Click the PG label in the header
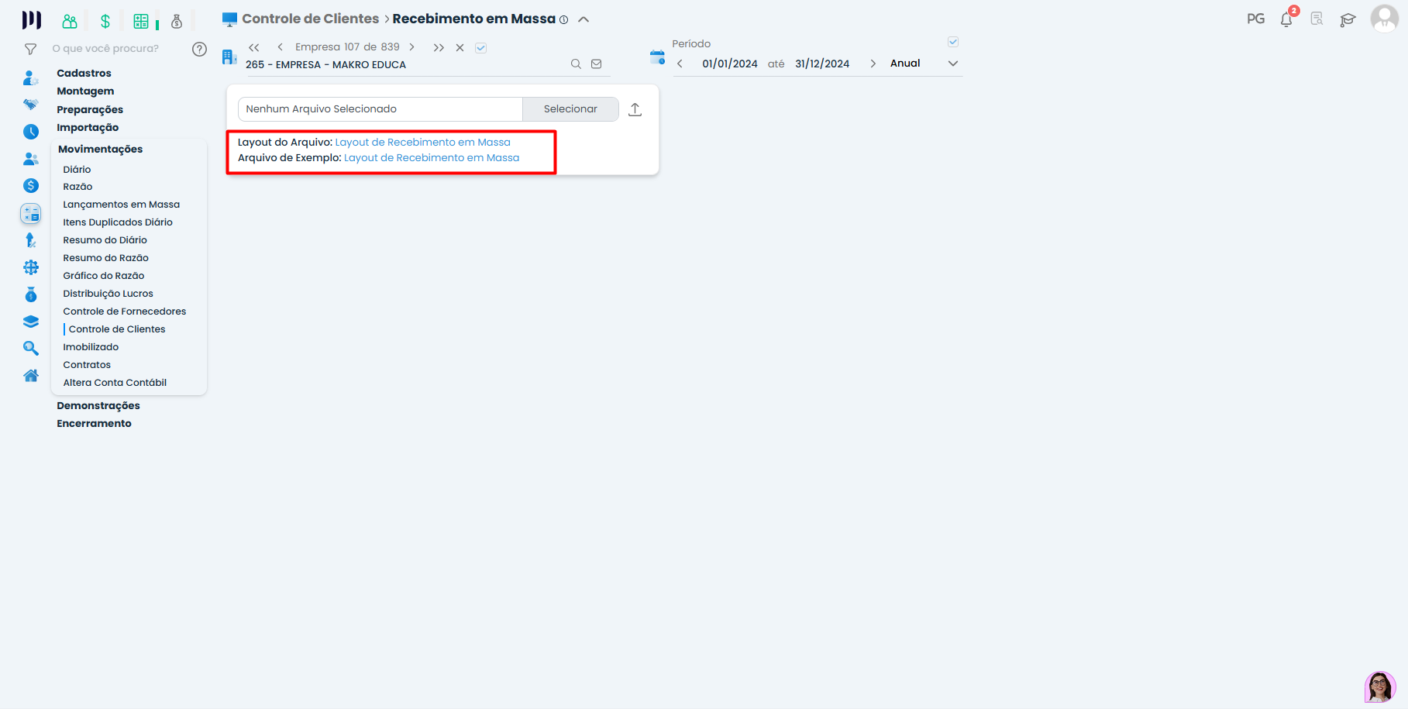 1256,19
